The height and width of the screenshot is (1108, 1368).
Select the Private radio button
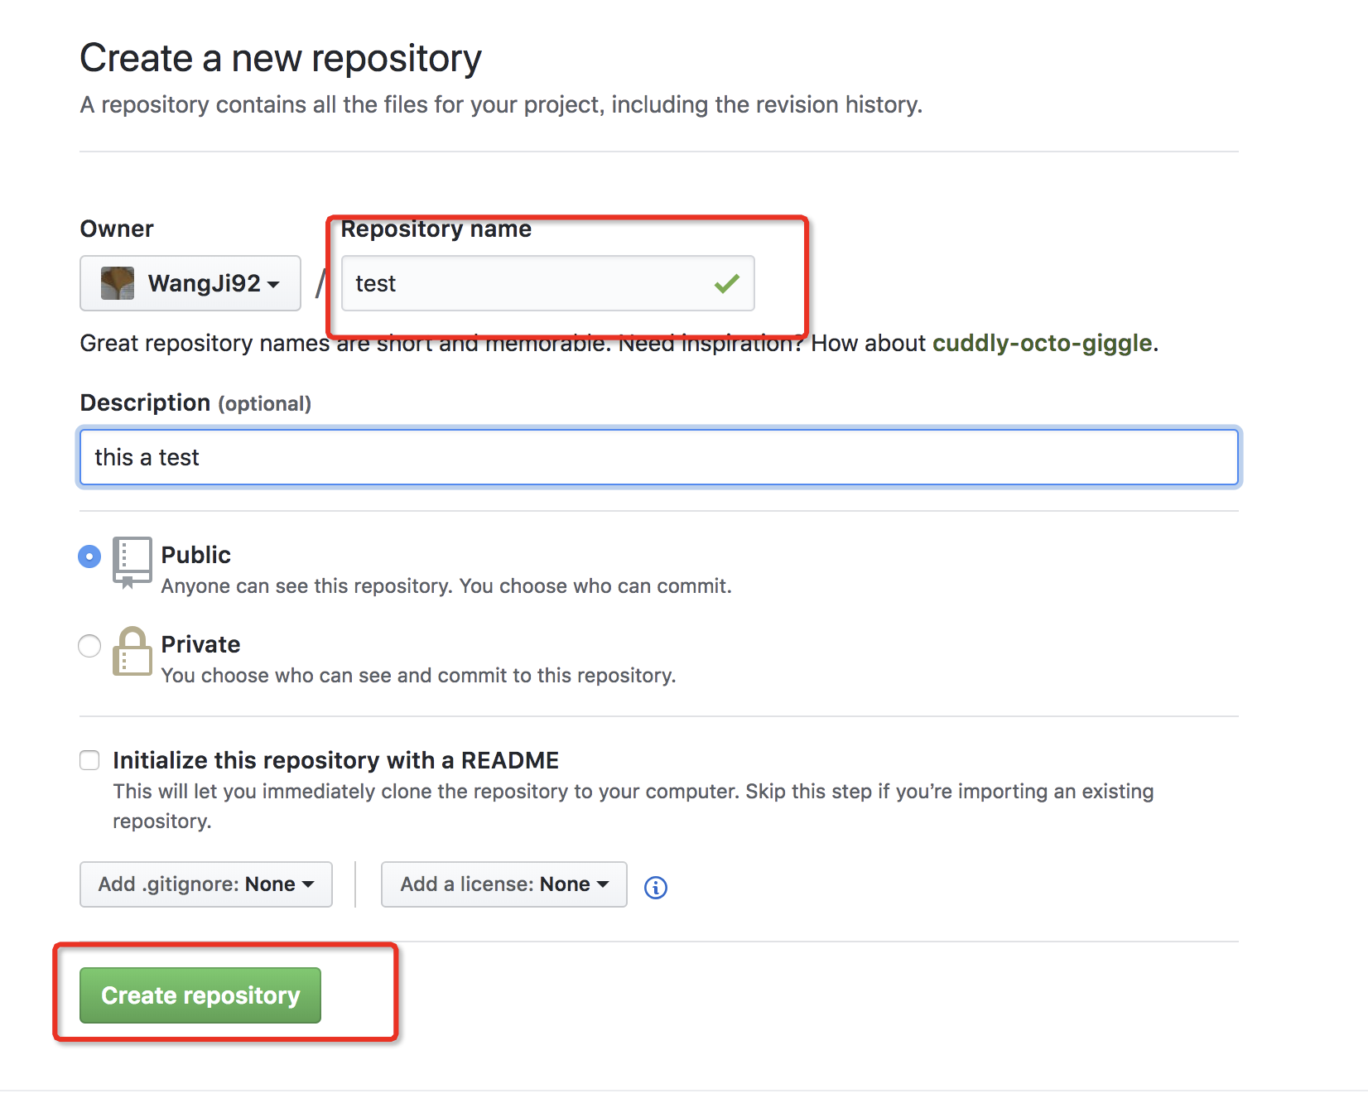point(89,646)
